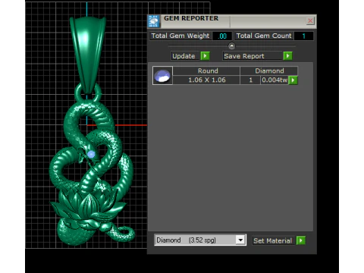The image size is (364, 273).
Task: Click the pendant bail at the top
Action: (87, 55)
